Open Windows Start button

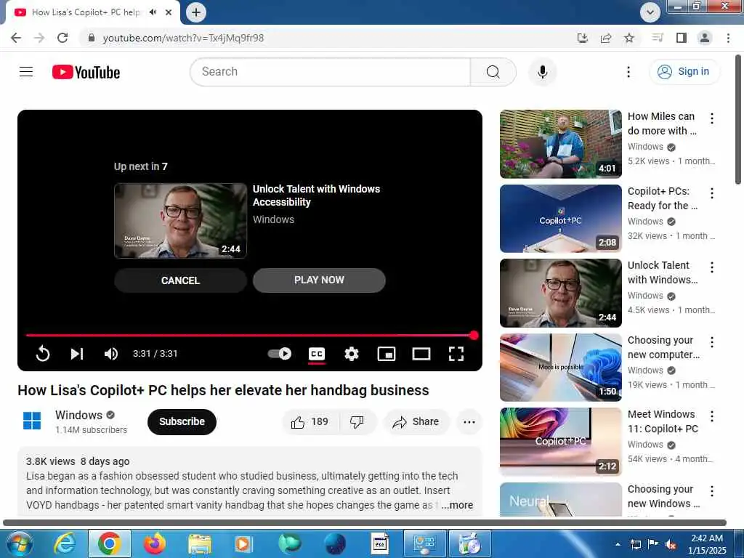coord(19,543)
